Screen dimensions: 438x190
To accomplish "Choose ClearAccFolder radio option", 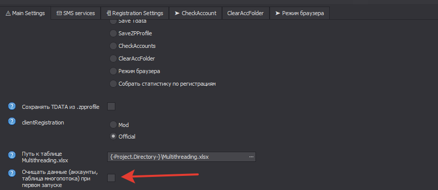I will (113, 58).
